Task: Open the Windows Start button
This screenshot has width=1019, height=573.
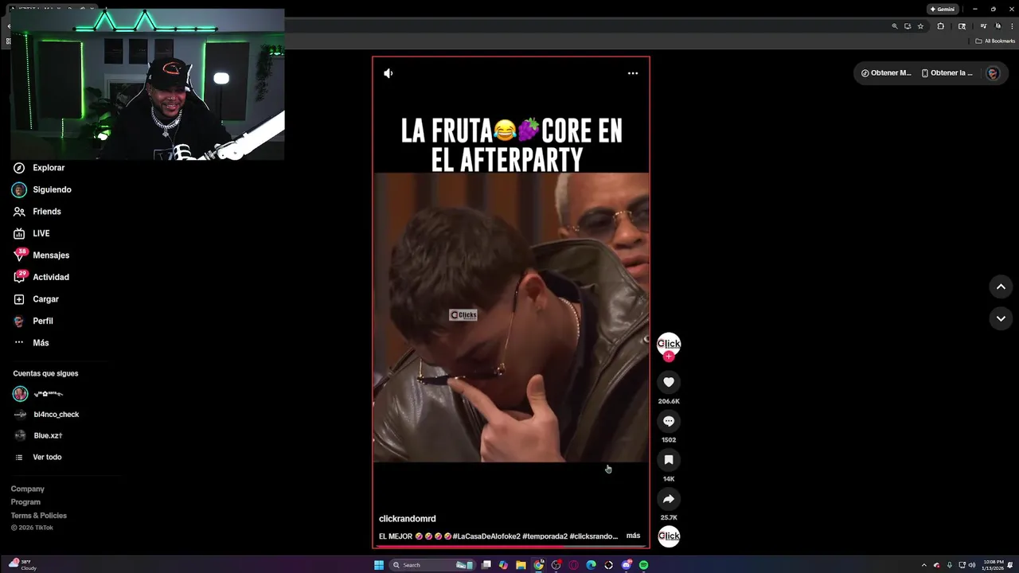Action: (x=379, y=565)
